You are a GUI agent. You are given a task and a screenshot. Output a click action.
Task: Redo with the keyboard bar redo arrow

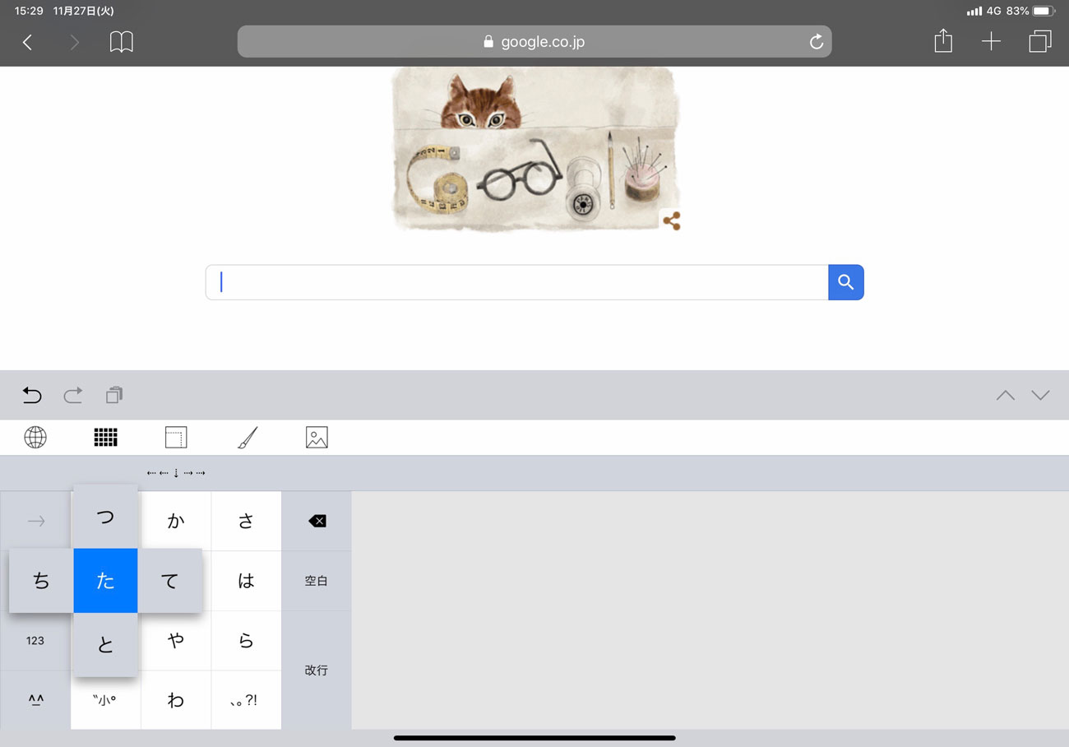click(73, 396)
